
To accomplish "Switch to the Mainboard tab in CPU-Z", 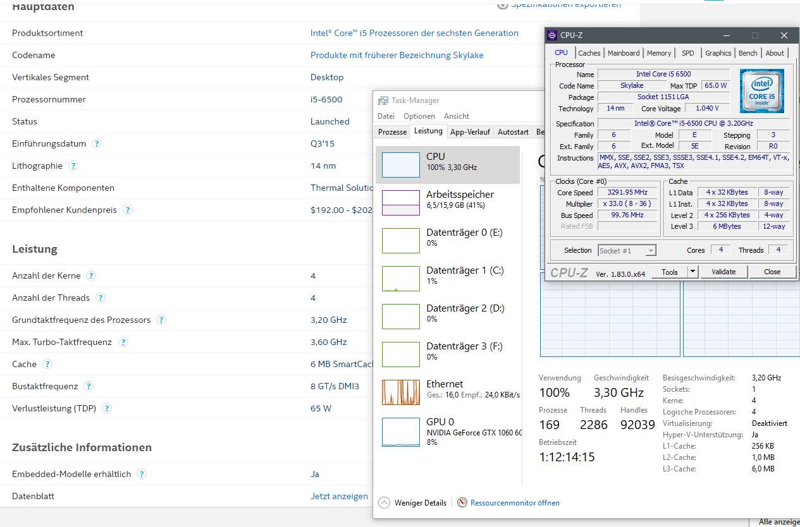I will click(x=624, y=53).
